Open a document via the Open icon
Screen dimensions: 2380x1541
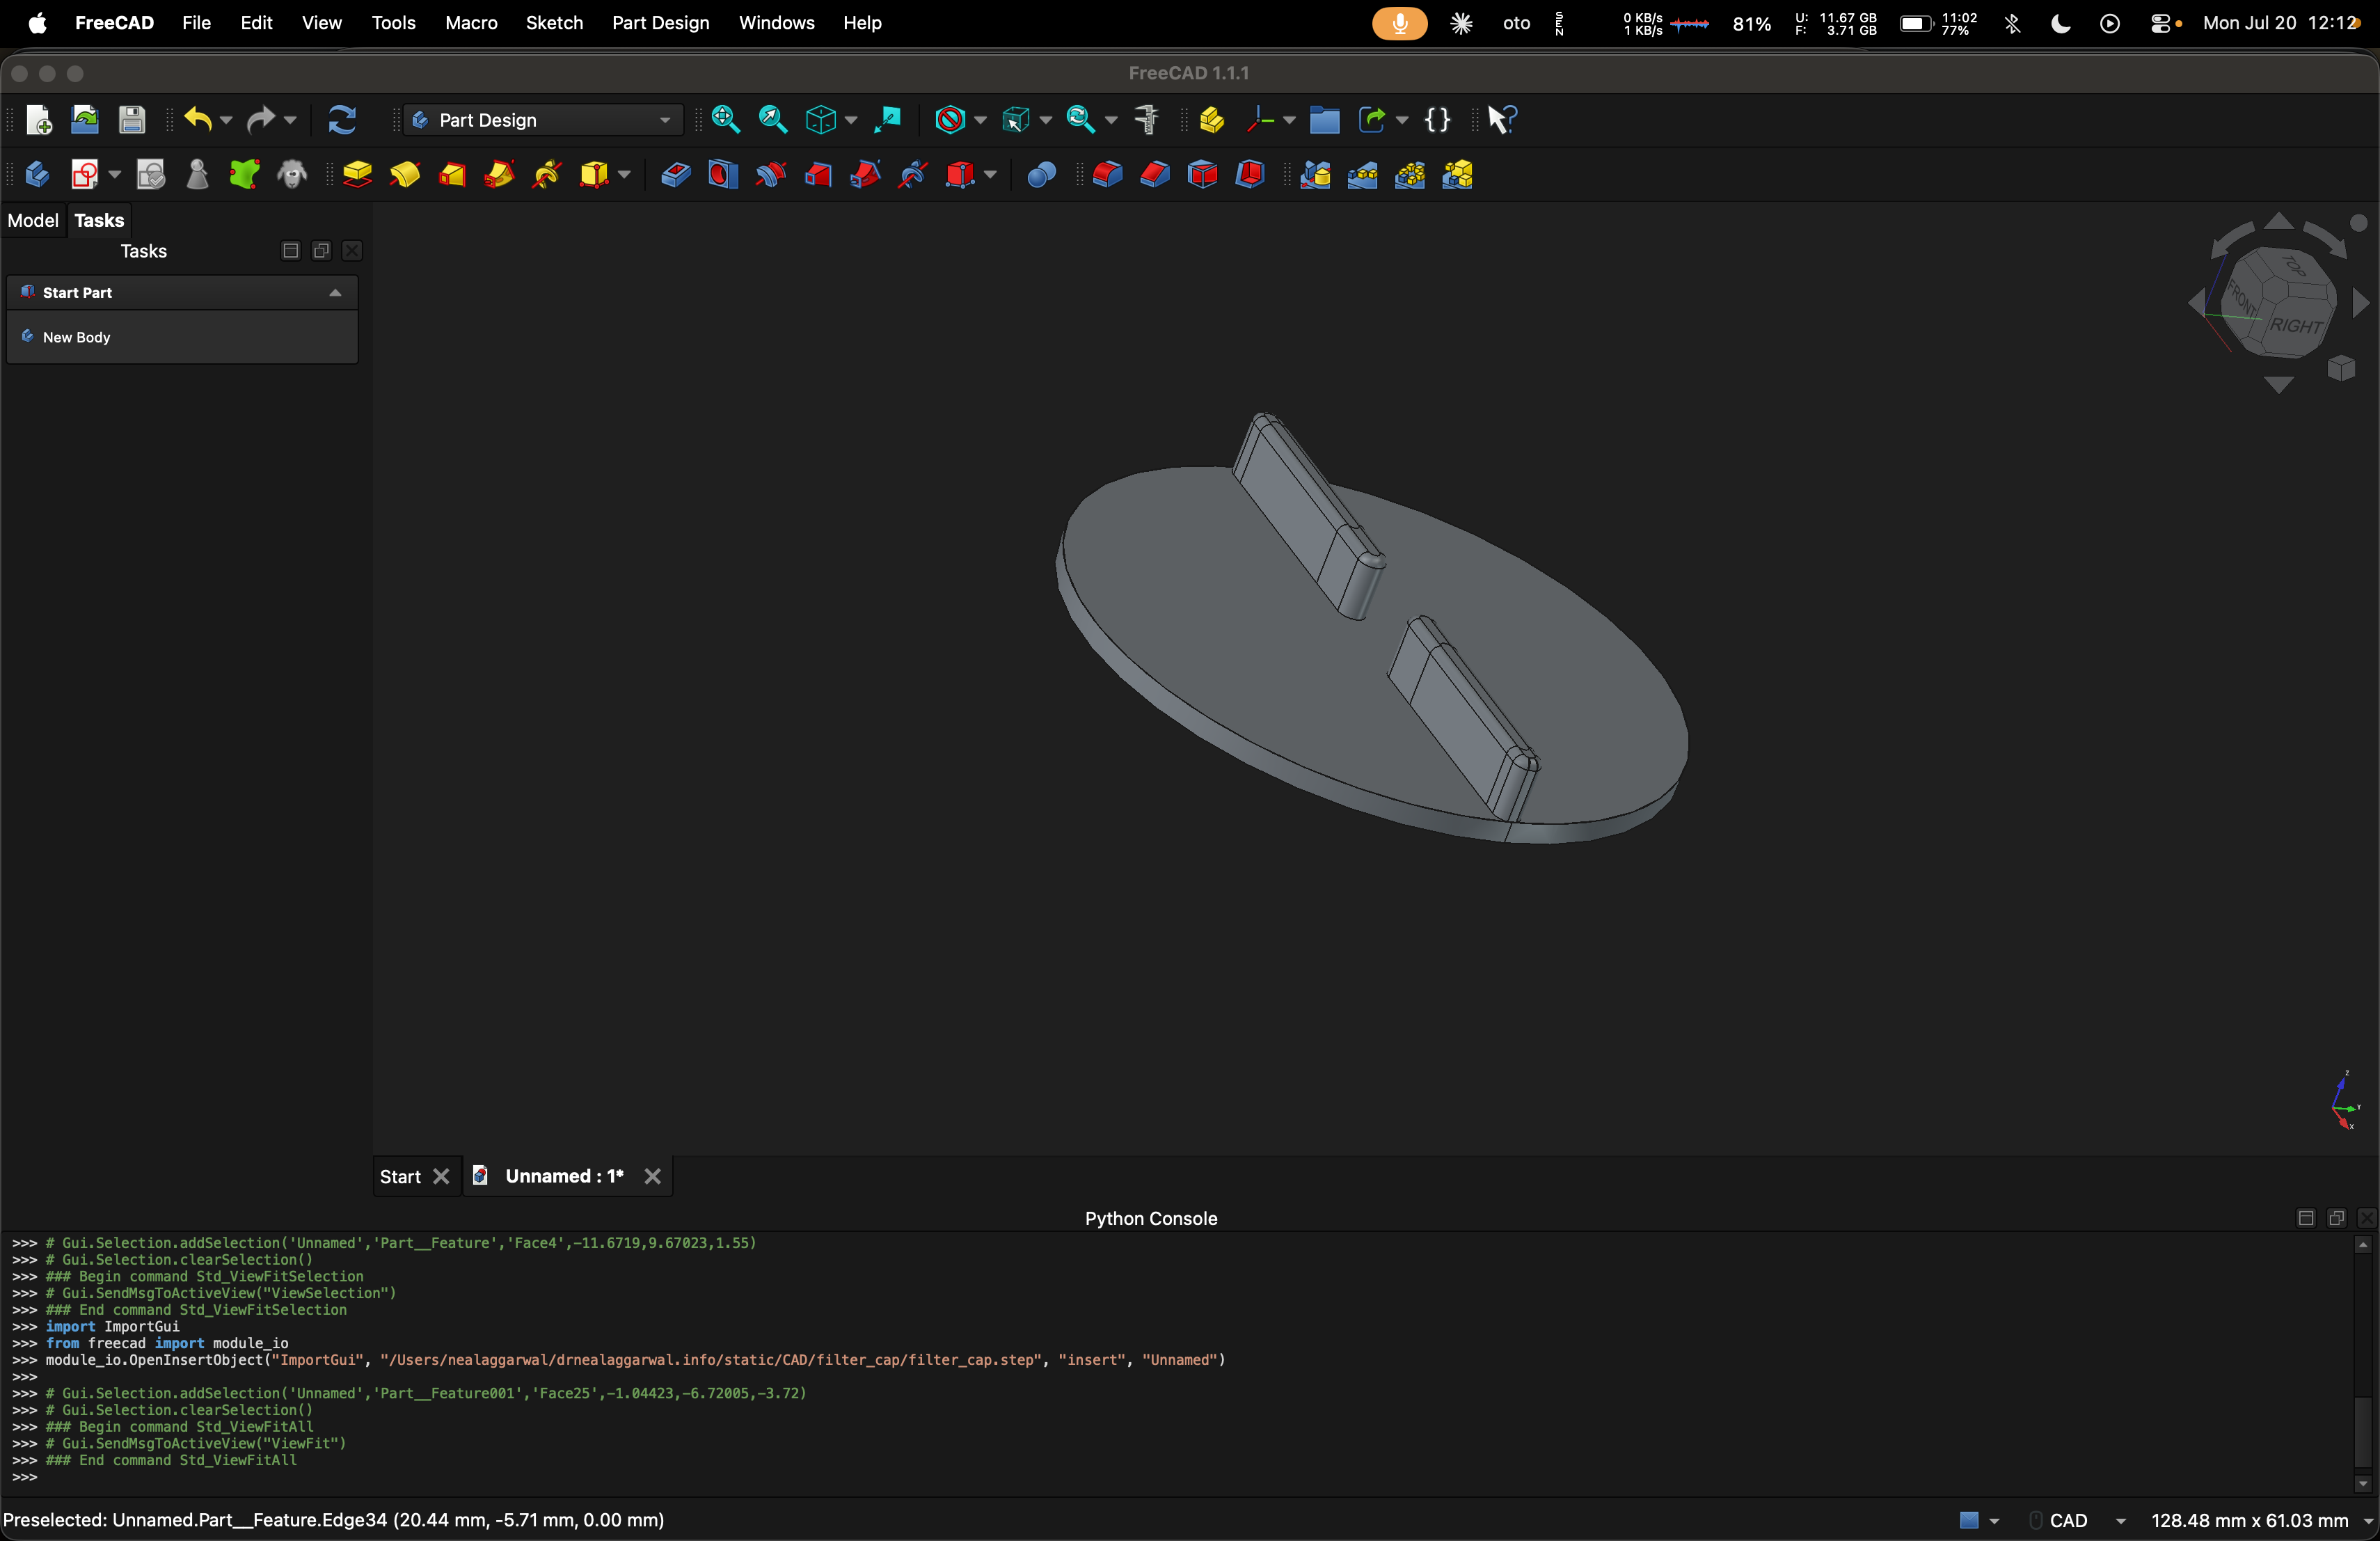pyautogui.click(x=85, y=120)
